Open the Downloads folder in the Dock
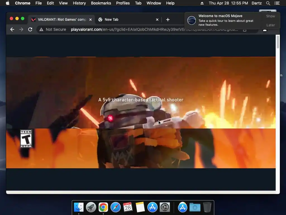The height and width of the screenshot is (215, 286). 195,207
